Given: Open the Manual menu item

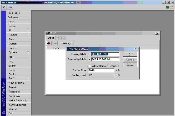Looking at the screenshot, I should click(x=18, y=109).
